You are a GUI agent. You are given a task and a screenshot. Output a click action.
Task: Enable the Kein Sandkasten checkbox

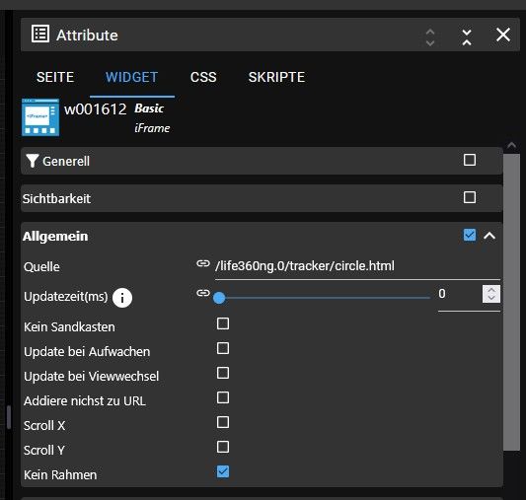tap(223, 323)
